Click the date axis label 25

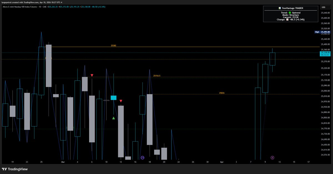[41, 162]
